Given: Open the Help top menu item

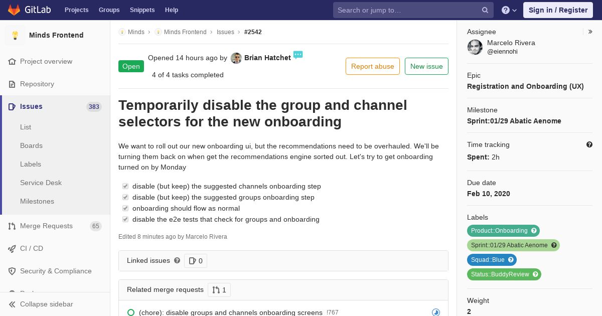Looking at the screenshot, I should (x=172, y=10).
